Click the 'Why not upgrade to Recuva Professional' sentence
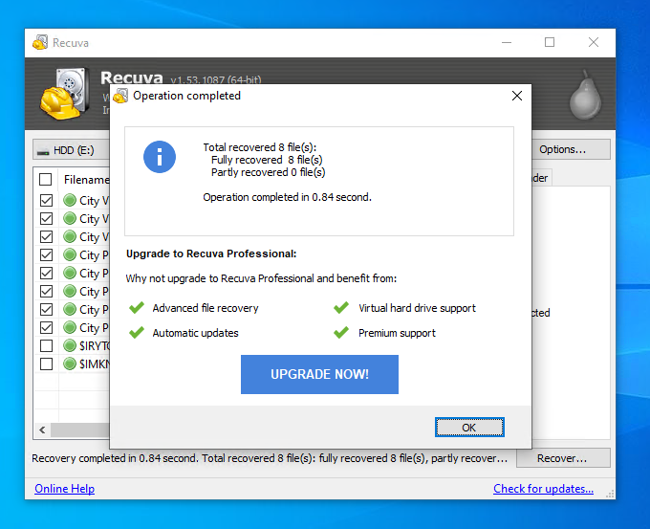This screenshot has width=650, height=529. pyautogui.click(x=261, y=278)
